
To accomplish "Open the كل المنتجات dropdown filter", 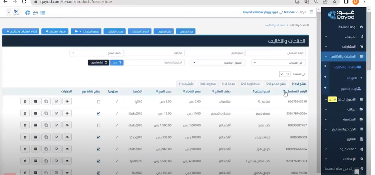I will tap(278, 63).
